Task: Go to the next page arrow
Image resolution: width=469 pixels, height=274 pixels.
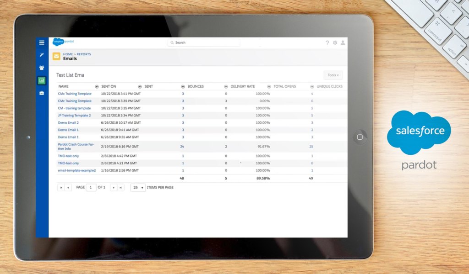Action: 114,188
